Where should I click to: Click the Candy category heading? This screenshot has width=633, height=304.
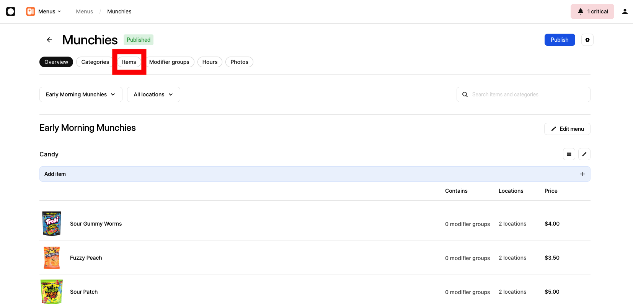49,154
